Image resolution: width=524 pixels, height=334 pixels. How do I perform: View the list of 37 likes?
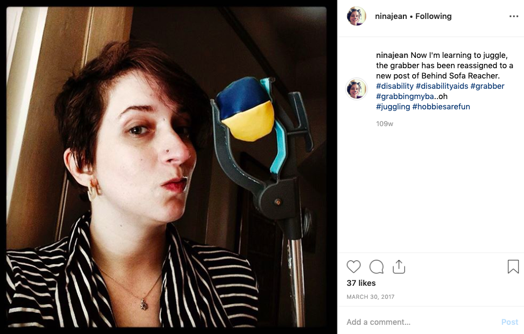coord(361,283)
